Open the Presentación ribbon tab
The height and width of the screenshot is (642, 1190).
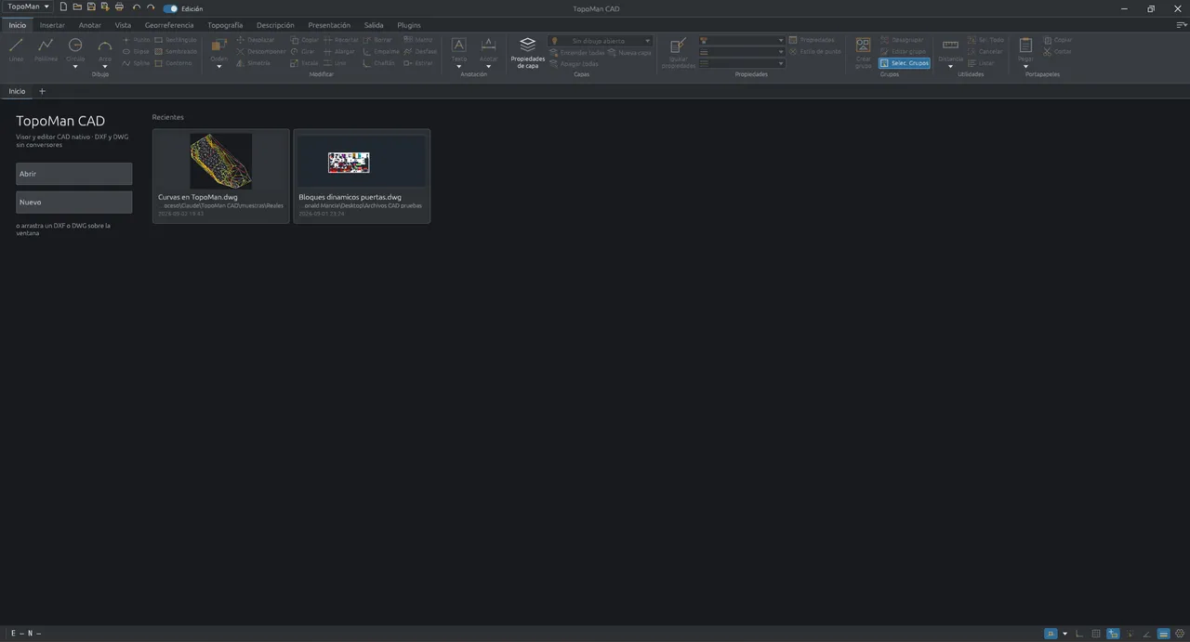[x=329, y=25]
